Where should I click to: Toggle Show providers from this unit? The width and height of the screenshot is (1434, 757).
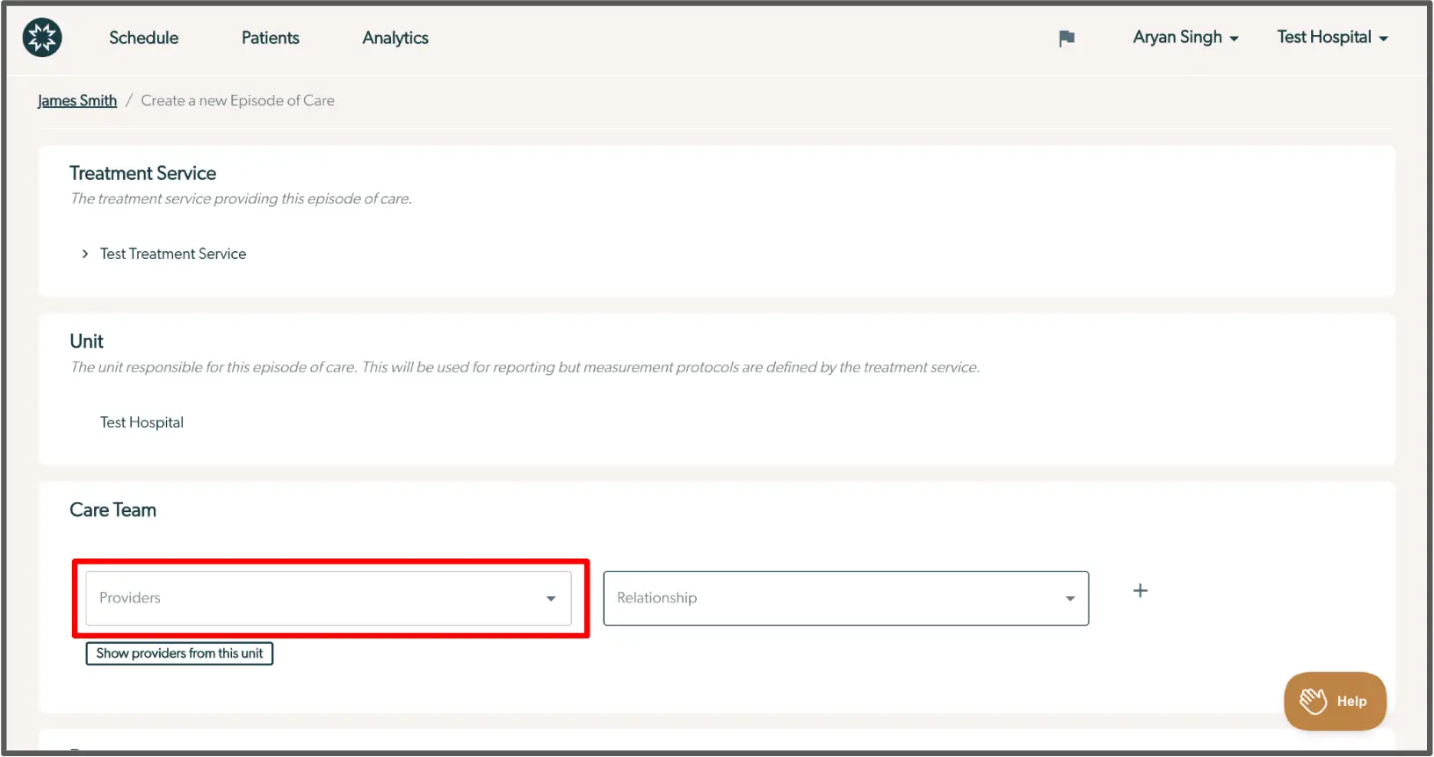(x=179, y=653)
